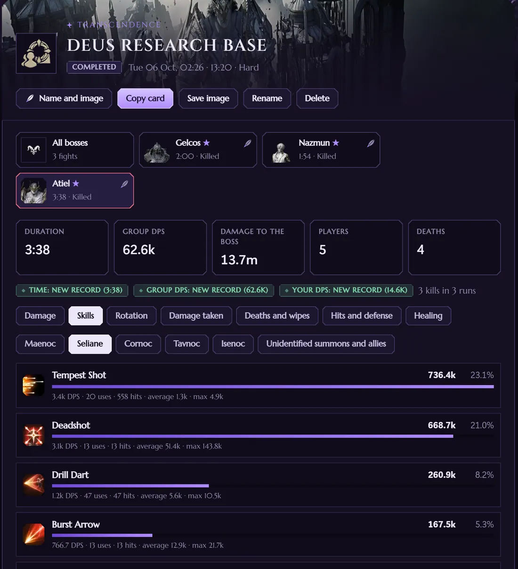The height and width of the screenshot is (569, 518).
Task: Click the Deadshot damage bar
Action: [252, 437]
